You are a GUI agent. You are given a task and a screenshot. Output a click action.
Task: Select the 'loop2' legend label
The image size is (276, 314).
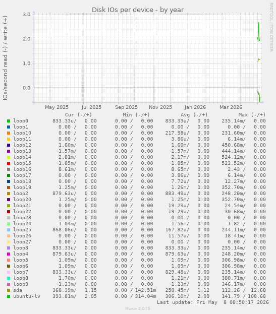[x=21, y=193]
